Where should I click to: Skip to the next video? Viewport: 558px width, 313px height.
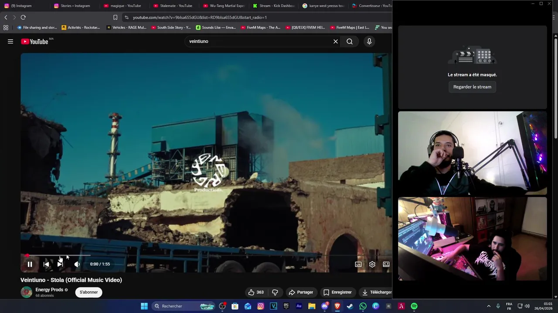point(60,264)
